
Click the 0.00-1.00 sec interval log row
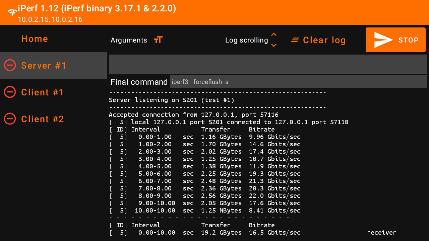205,137
